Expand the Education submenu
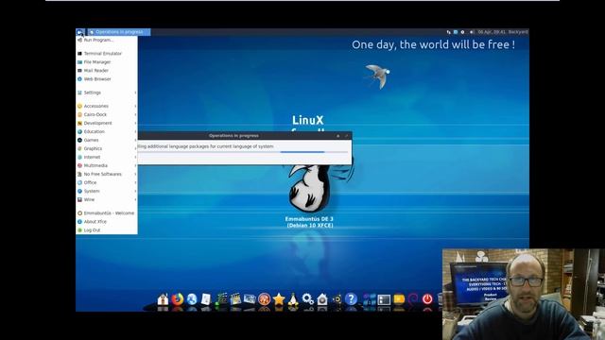Image resolution: width=605 pixels, height=340 pixels. (107, 131)
